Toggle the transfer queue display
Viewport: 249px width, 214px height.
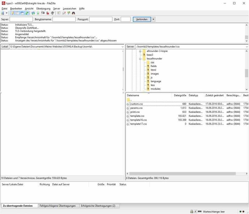pos(27,13)
